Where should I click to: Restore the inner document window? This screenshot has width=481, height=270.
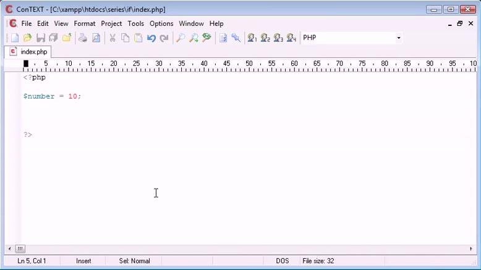[459, 23]
